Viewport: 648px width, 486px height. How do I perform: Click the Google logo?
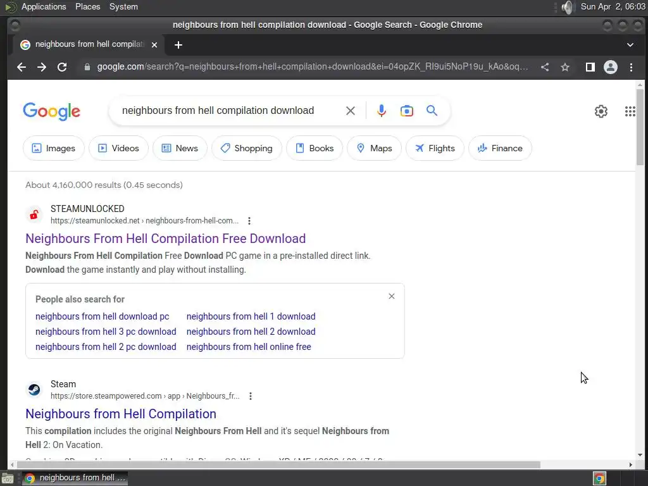coord(52,111)
